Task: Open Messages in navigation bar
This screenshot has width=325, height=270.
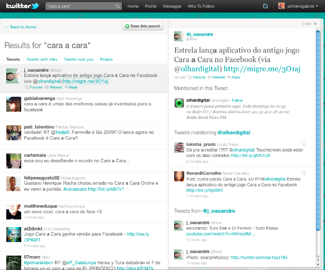Action: [172, 6]
